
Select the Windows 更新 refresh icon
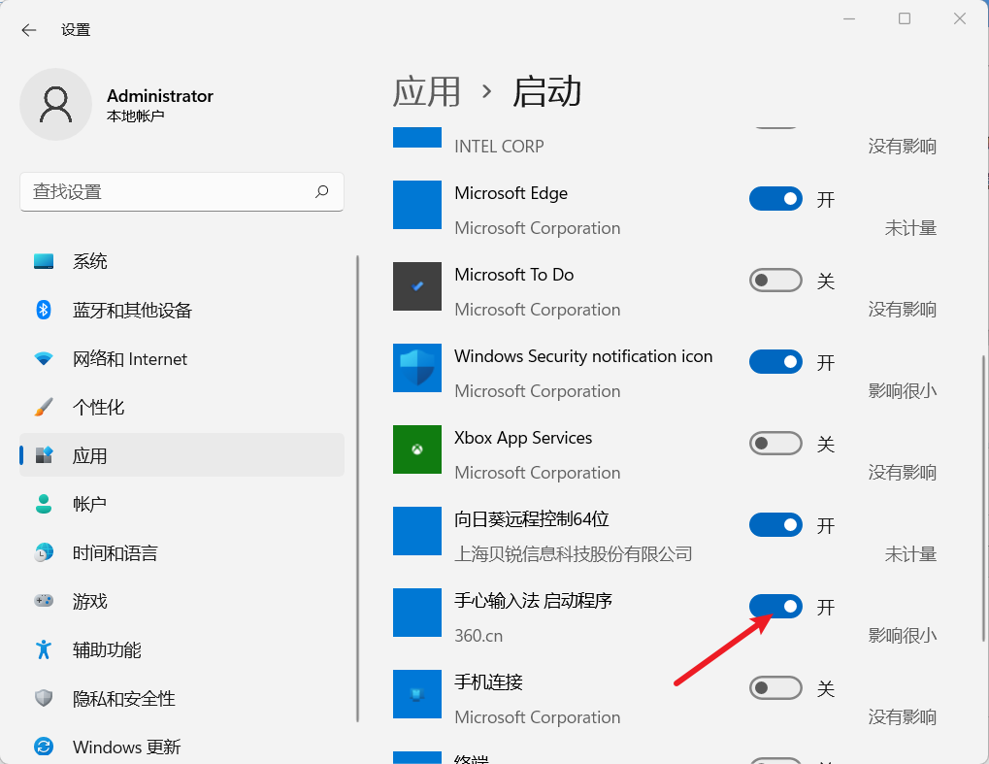tap(44, 747)
